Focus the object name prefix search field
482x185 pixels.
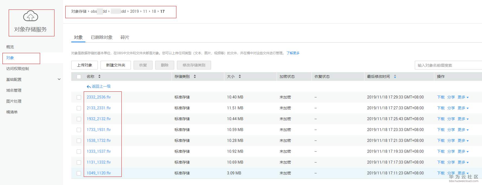(448, 65)
